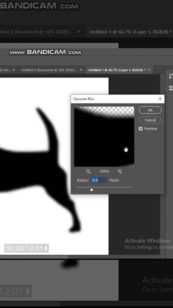Click the Gaussian Blur title text
173x308 pixels.
tap(84, 99)
